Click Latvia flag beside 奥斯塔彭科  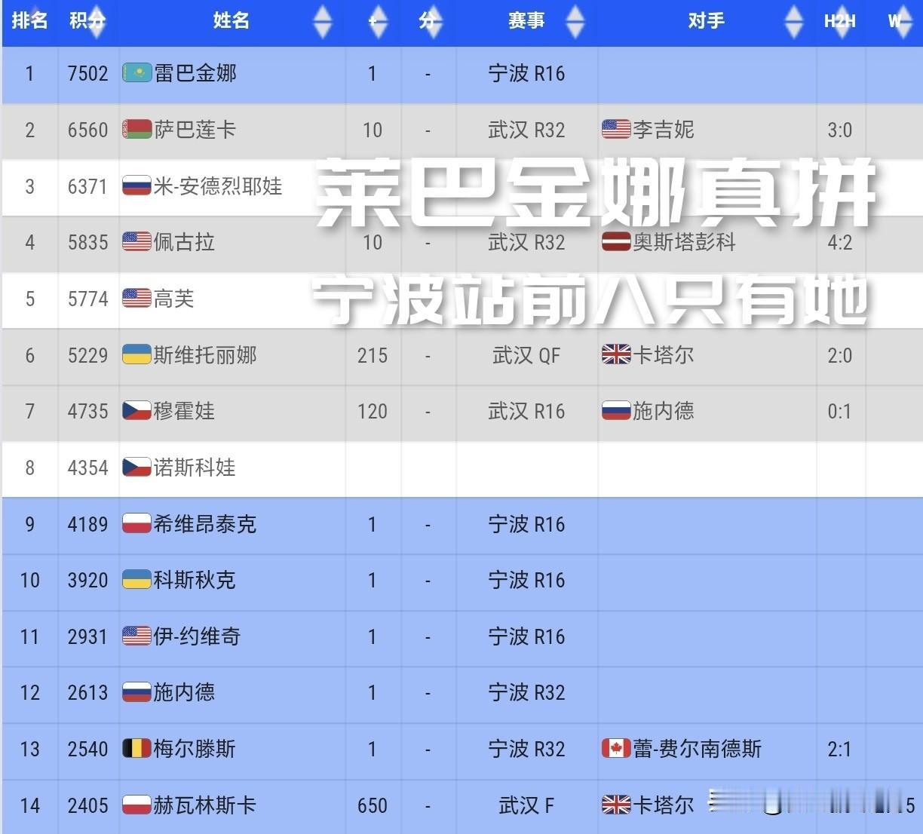click(x=616, y=242)
